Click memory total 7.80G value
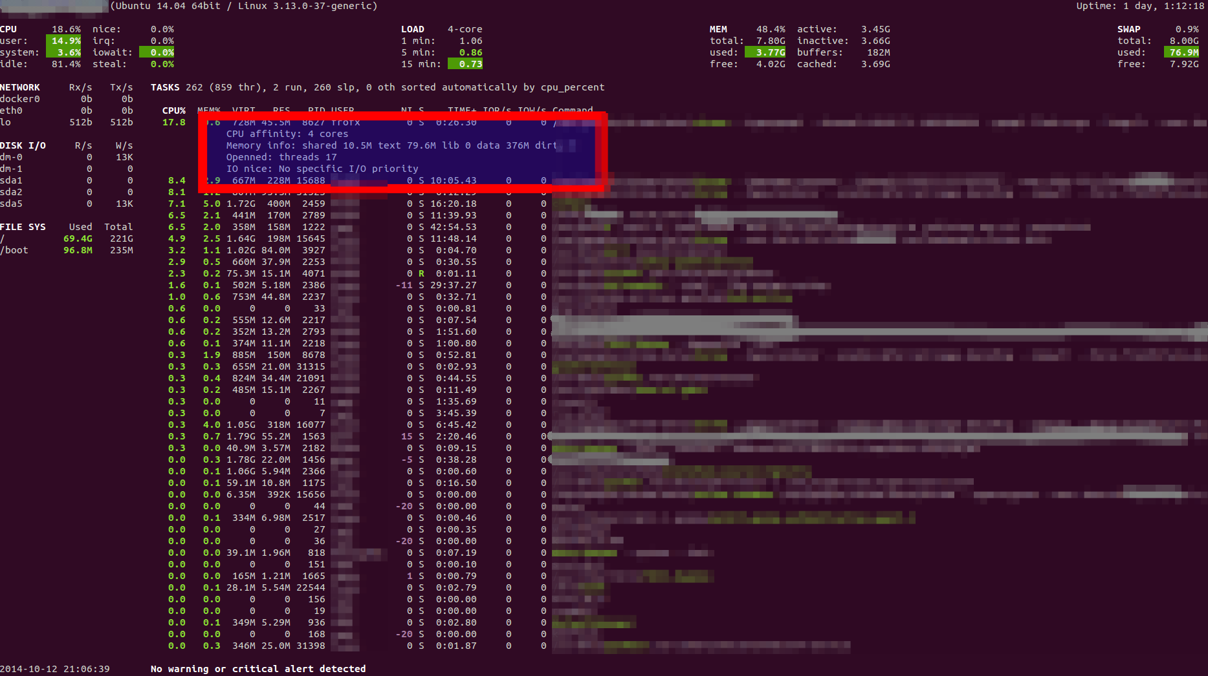The image size is (1208, 676). [x=771, y=41]
